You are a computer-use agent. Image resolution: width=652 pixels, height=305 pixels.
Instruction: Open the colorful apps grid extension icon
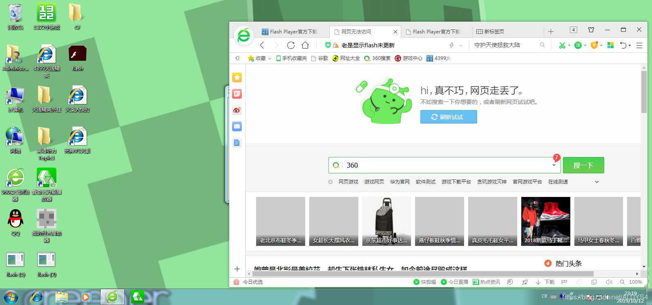(x=611, y=45)
